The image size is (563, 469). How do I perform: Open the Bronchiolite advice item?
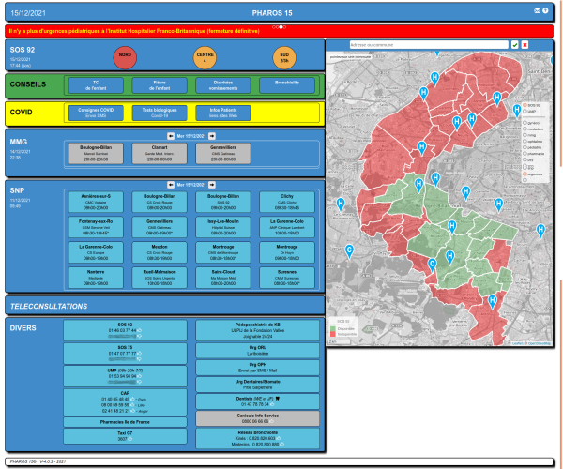click(286, 84)
